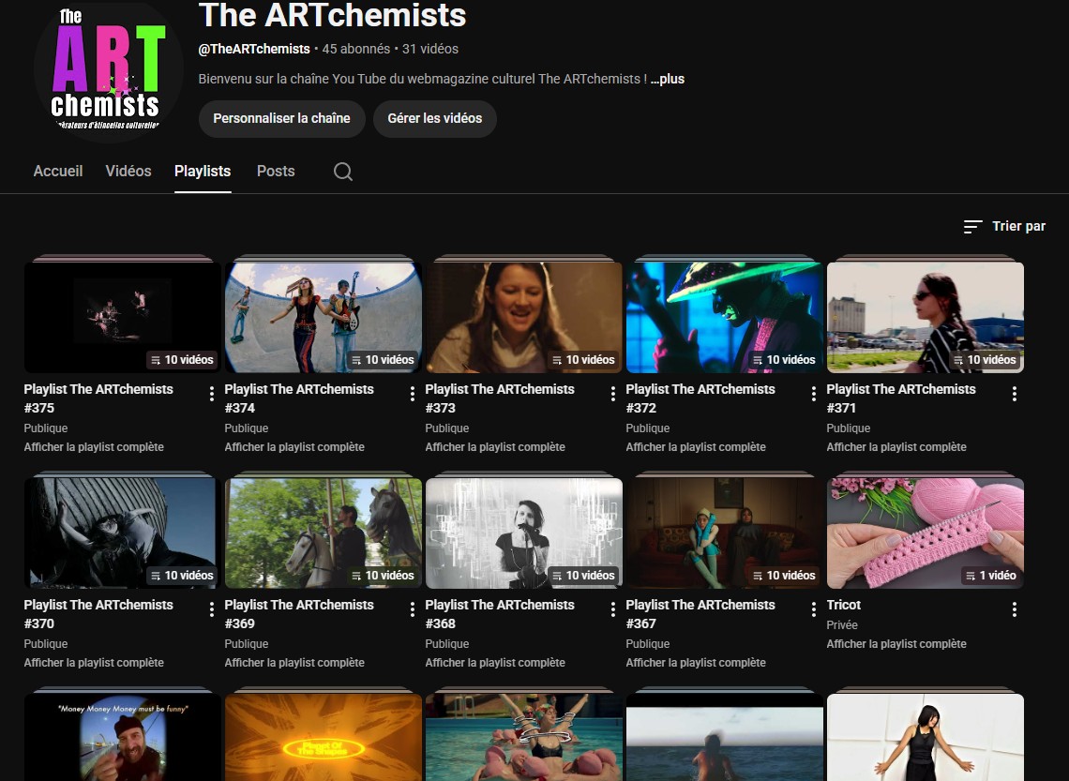Click Afficher la playlist complète for #374
Image resolution: width=1069 pixels, height=781 pixels.
pos(294,447)
